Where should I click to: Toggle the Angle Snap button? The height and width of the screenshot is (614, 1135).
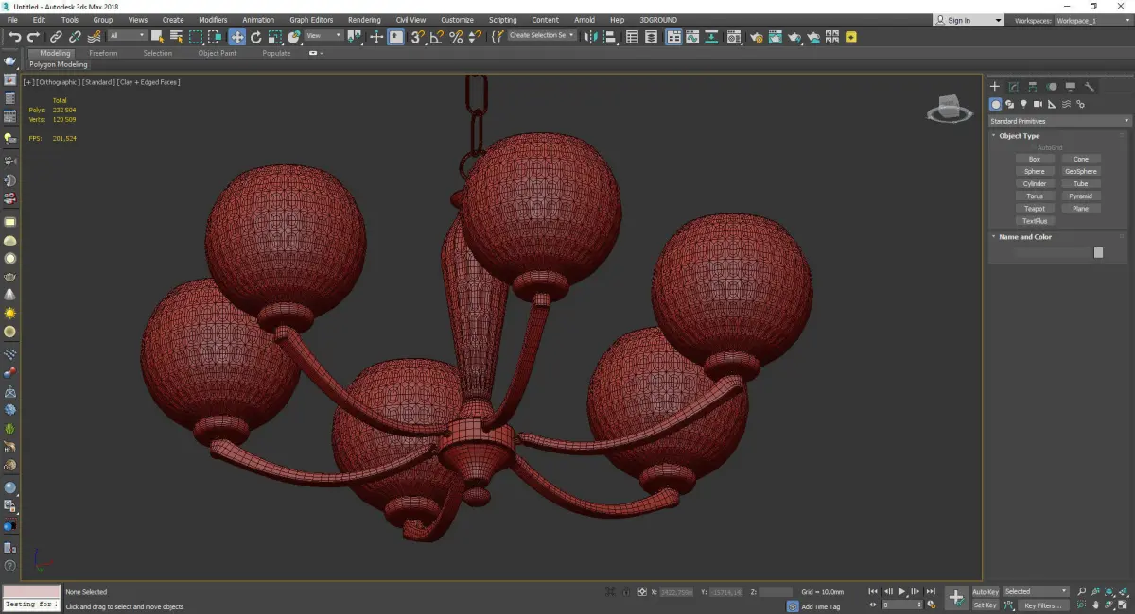[x=436, y=37]
